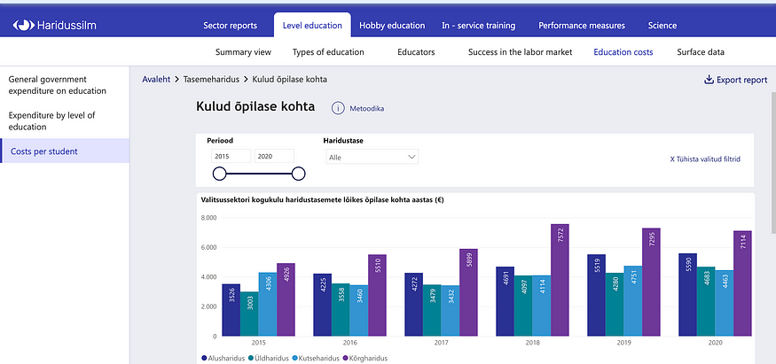Click the Üldharidus legend marker
Viewport: 776px width, 364px height.
tap(251, 358)
